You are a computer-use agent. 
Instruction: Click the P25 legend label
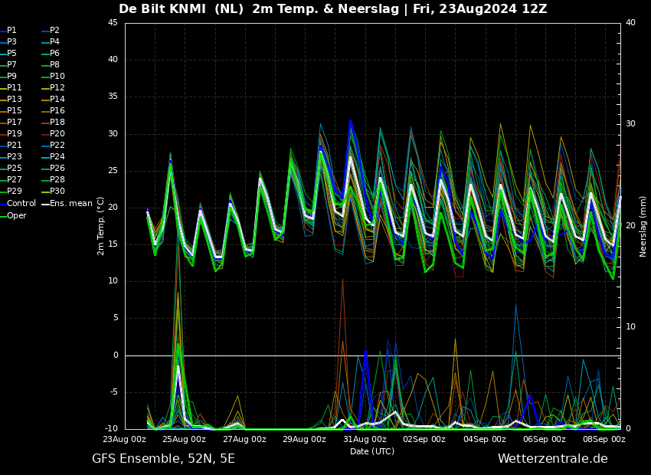click(14, 169)
